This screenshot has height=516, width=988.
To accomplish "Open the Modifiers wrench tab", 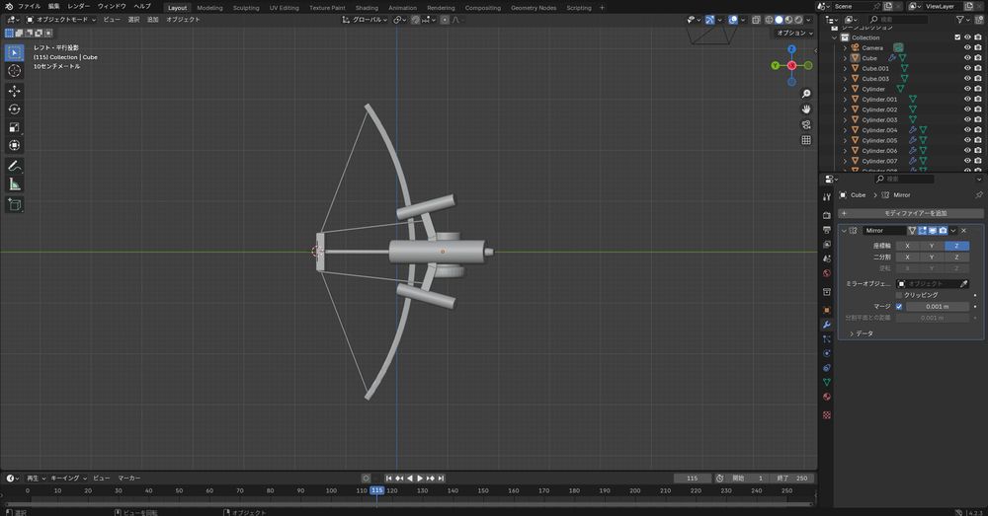I will coord(827,325).
